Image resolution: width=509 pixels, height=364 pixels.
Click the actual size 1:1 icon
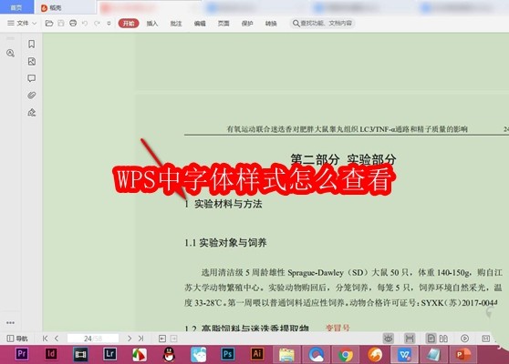click(486, 339)
